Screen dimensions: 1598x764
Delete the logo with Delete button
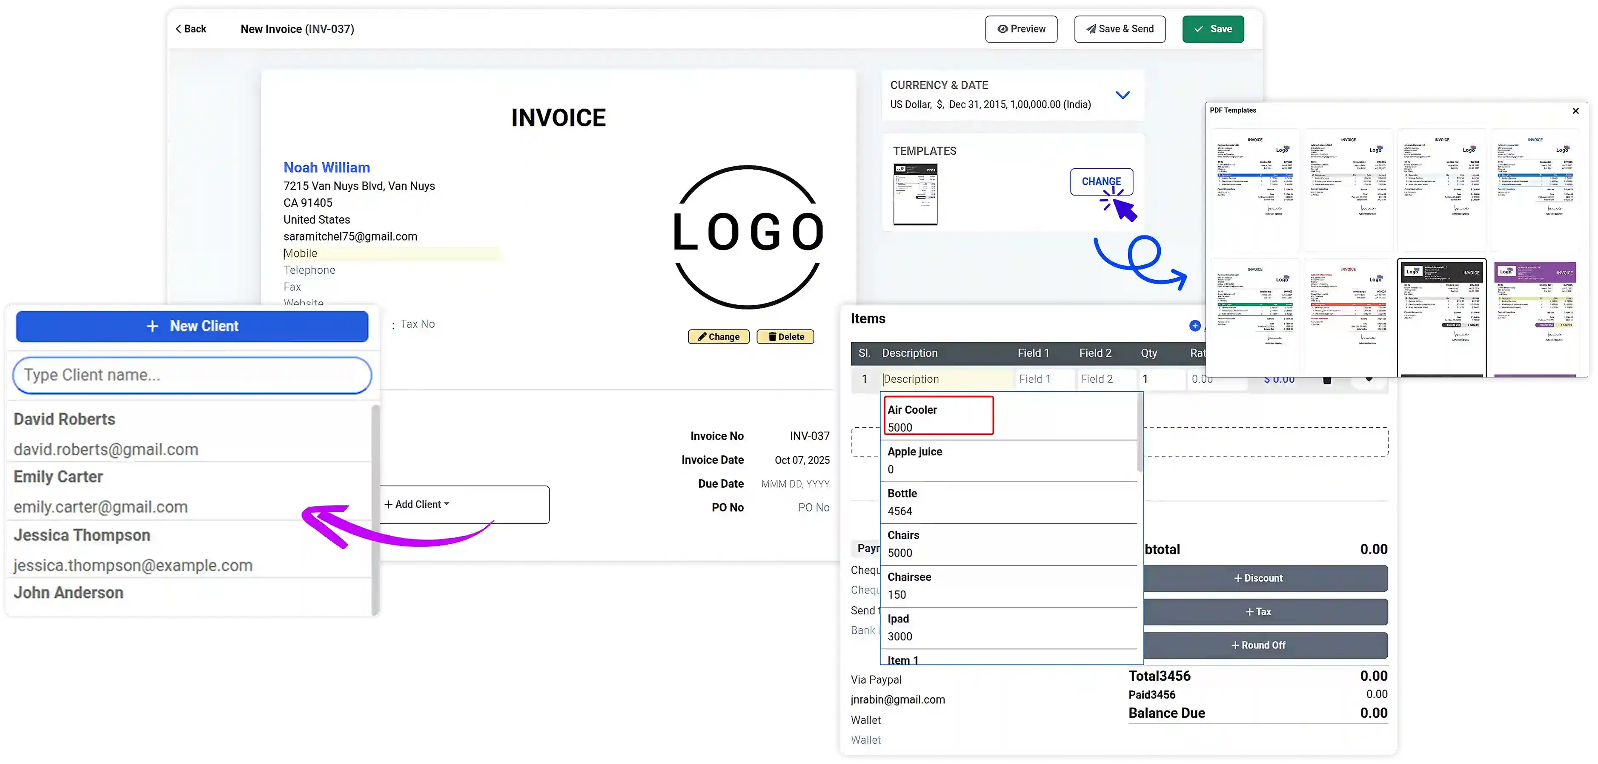[x=785, y=336]
